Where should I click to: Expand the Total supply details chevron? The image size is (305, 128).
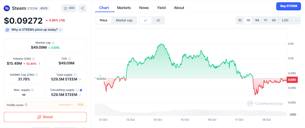80,79
